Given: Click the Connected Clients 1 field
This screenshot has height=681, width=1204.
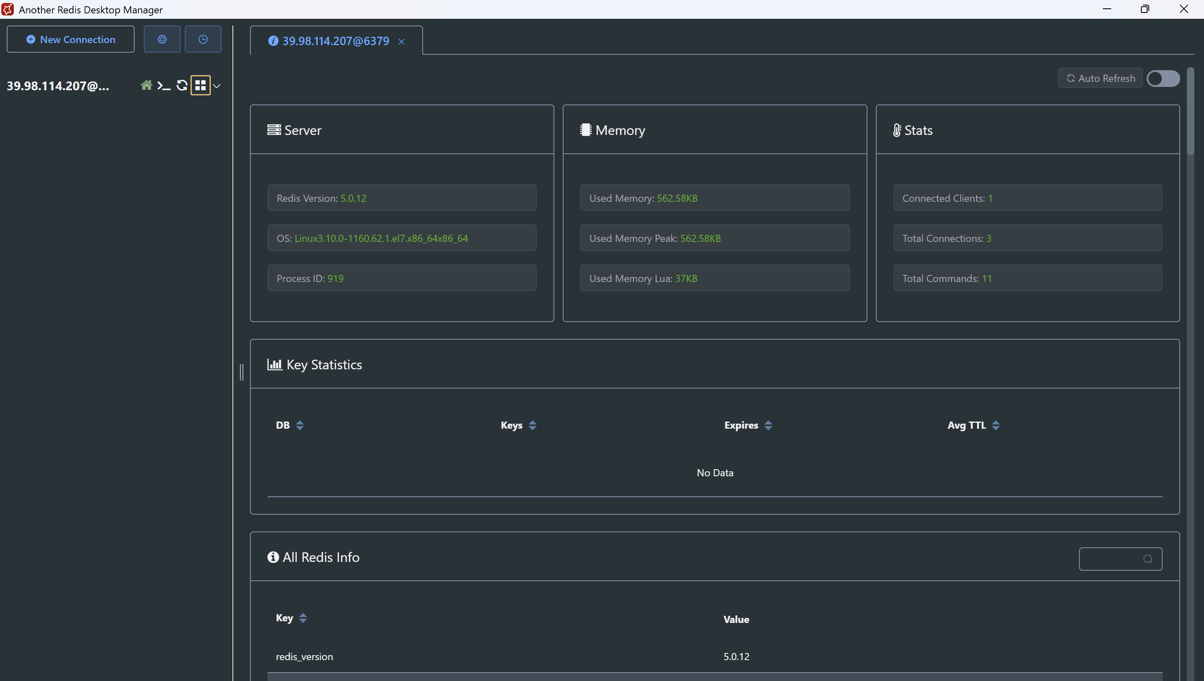Looking at the screenshot, I should point(1028,198).
